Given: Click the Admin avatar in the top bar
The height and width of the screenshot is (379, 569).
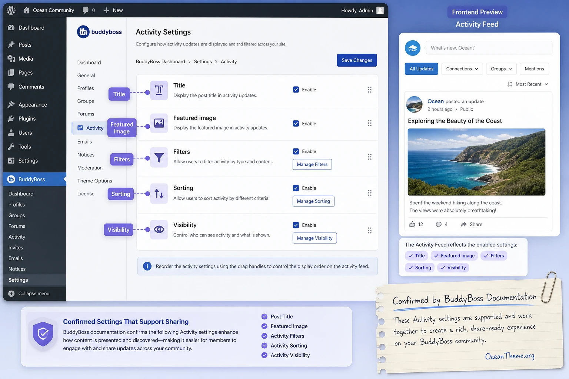Looking at the screenshot, I should tap(380, 10).
